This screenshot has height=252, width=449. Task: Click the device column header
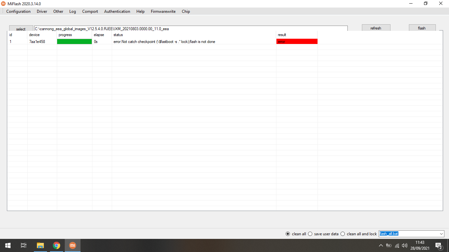point(42,35)
